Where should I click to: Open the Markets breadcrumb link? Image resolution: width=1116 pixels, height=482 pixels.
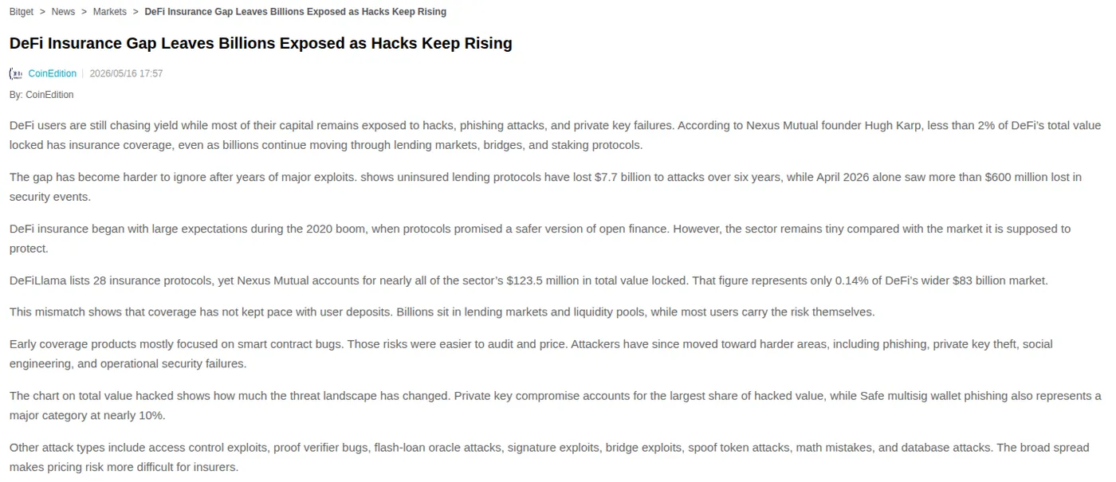coord(110,12)
